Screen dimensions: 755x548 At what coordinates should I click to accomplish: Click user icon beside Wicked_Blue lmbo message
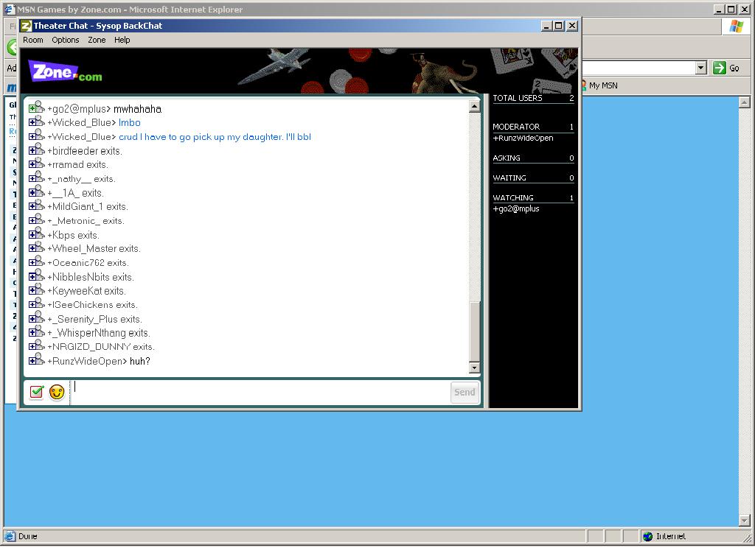pyautogui.click(x=37, y=122)
